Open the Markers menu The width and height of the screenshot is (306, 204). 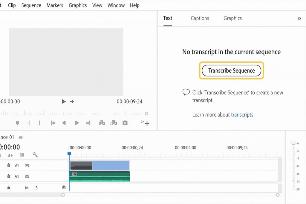54,5
